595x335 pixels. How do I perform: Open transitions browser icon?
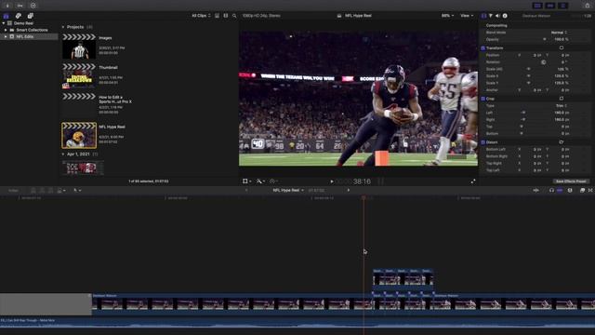click(590, 190)
